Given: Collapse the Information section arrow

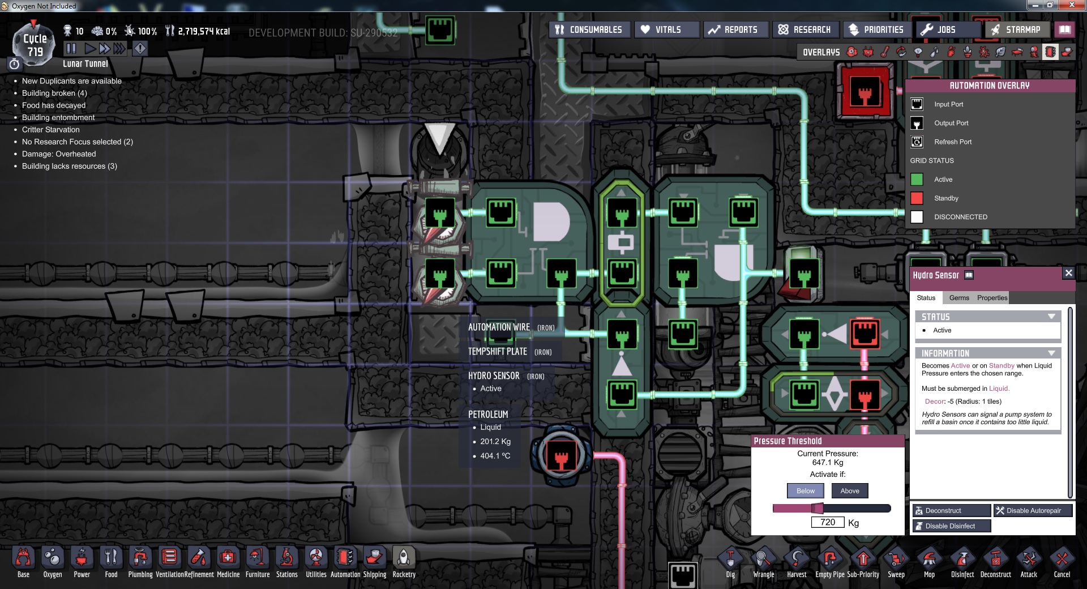Looking at the screenshot, I should [x=1051, y=353].
